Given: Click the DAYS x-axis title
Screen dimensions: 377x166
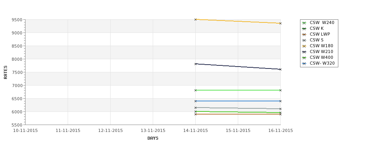Looking at the screenshot, I should coord(153,138).
